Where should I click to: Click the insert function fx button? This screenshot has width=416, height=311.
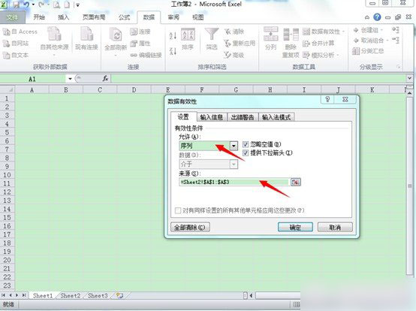tap(105, 79)
